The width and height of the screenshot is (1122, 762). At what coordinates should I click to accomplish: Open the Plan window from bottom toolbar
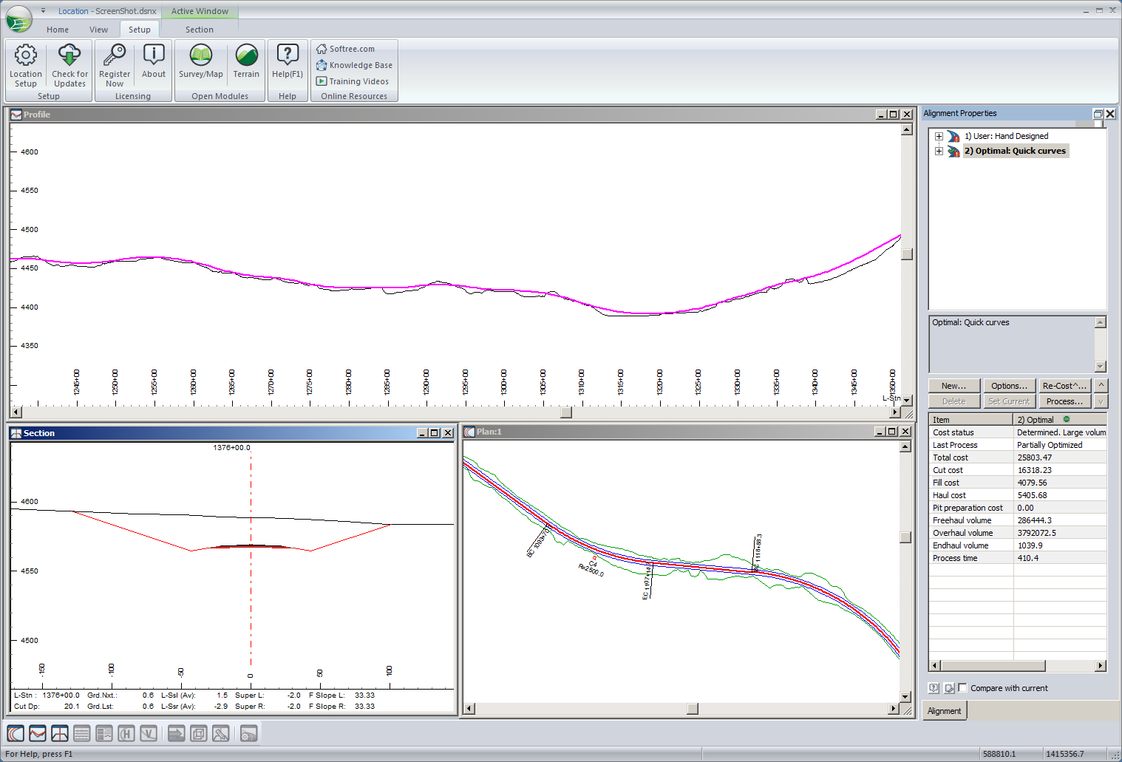[x=16, y=733]
